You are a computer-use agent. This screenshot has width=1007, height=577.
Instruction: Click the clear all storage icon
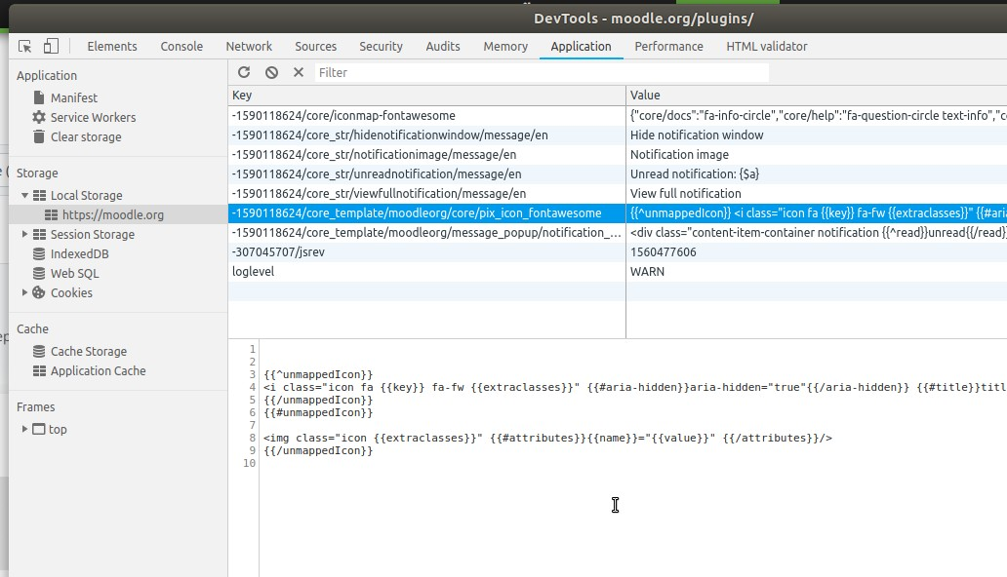click(271, 72)
